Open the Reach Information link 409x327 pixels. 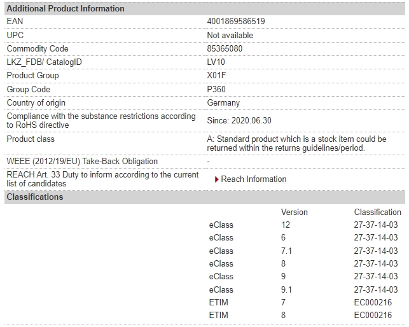254,179
